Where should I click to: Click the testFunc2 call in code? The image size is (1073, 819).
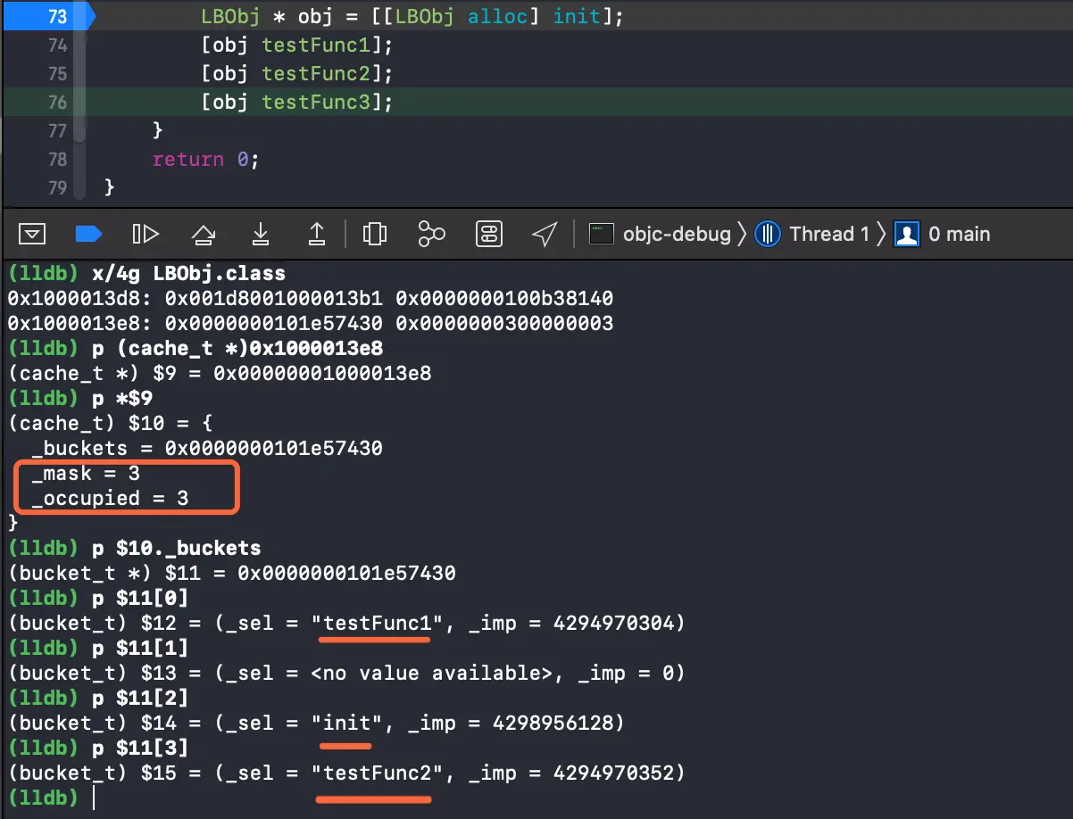(x=315, y=73)
